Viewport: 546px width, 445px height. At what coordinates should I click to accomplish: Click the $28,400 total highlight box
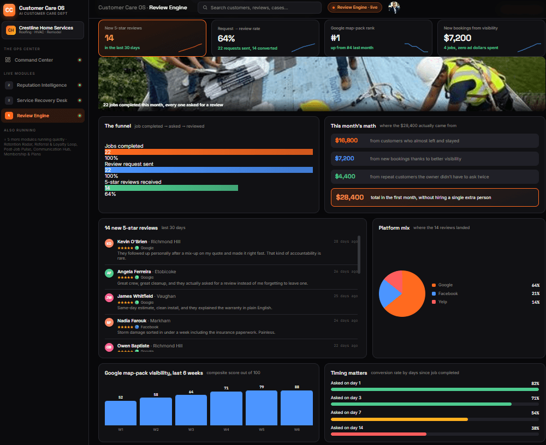(435, 197)
